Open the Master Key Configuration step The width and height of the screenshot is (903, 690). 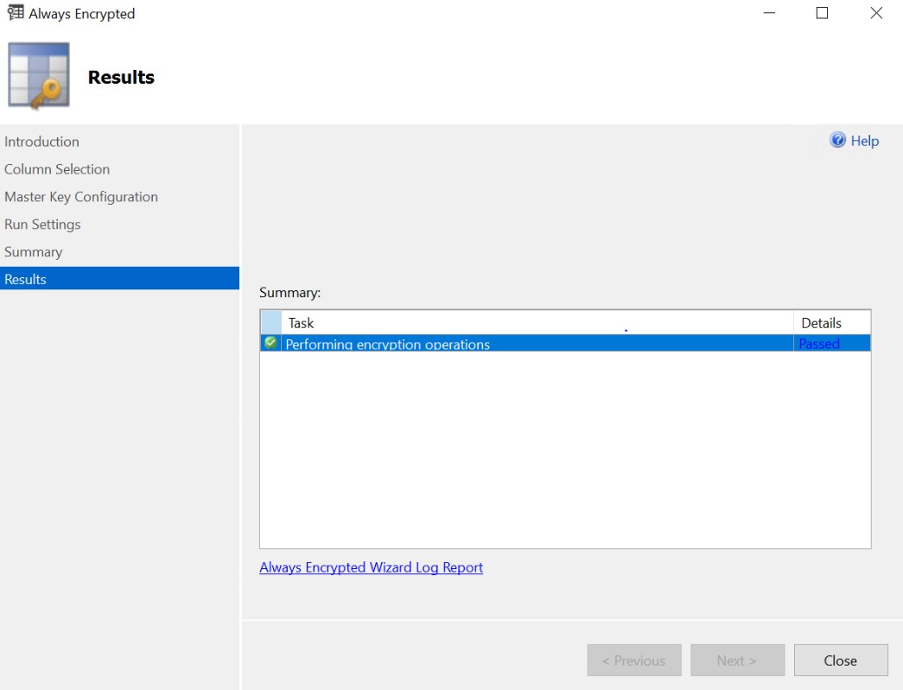point(81,197)
